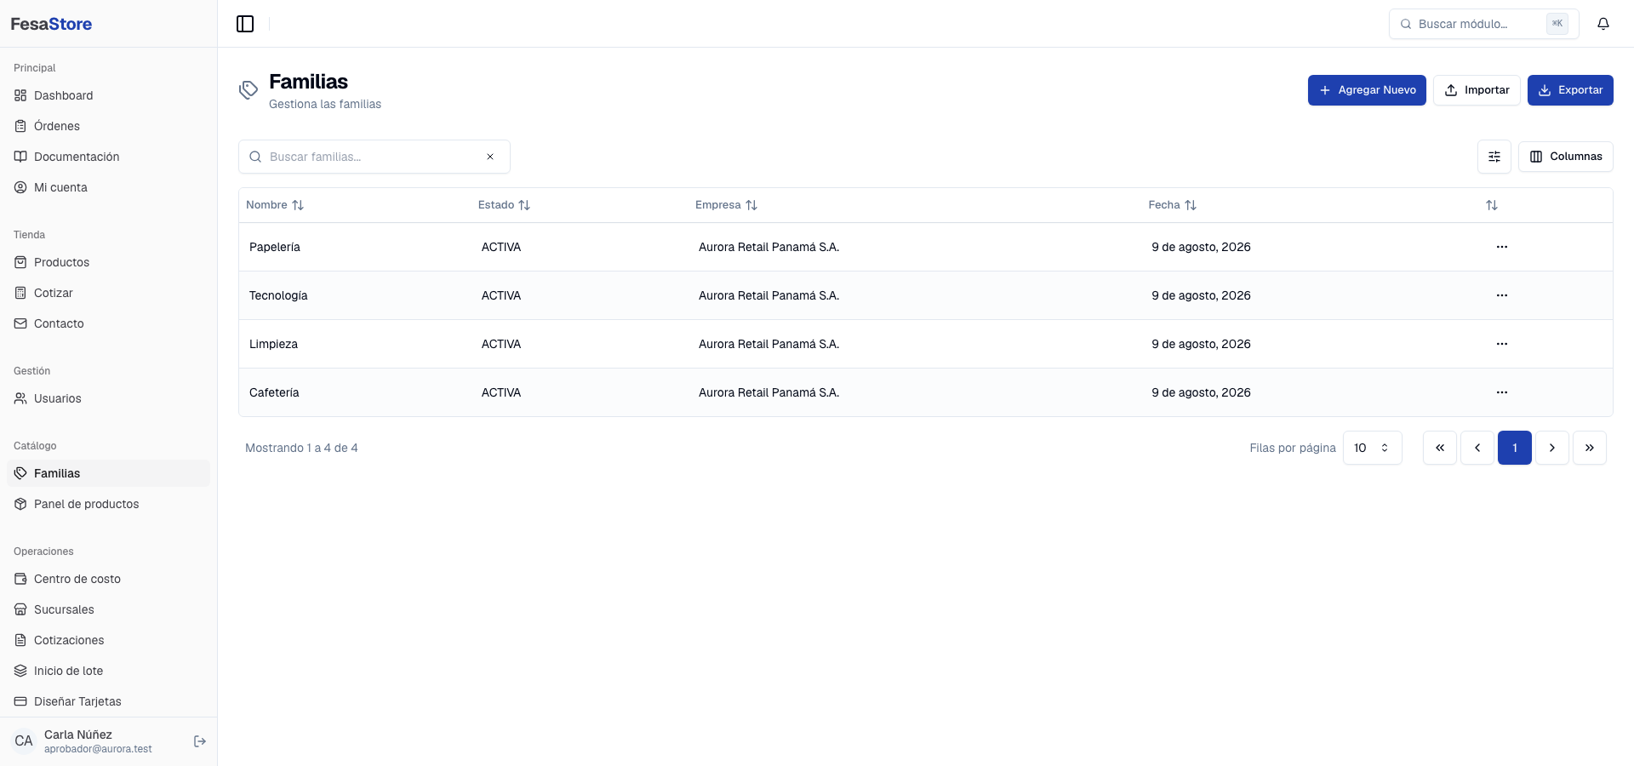Click the Papelería name cell
The image size is (1634, 766).
point(275,247)
